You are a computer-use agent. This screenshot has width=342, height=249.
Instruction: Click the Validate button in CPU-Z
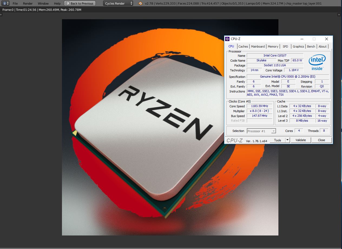[x=301, y=140]
